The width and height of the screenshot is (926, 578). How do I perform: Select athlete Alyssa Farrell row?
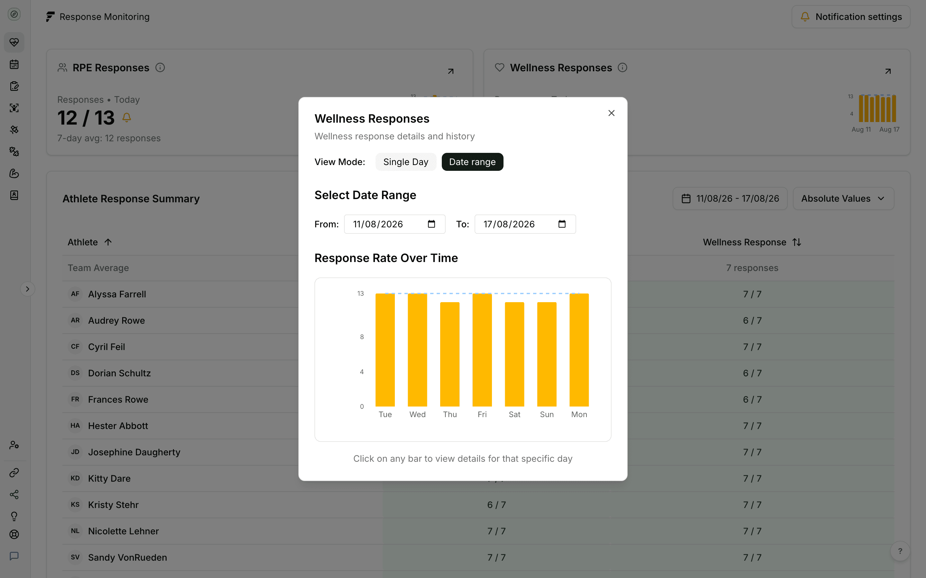(478, 294)
